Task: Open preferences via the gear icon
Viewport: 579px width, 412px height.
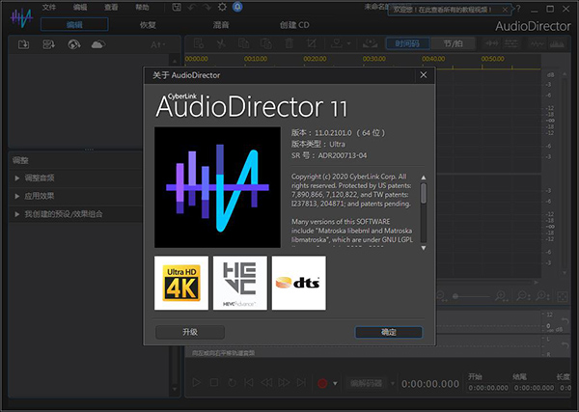Action: click(x=222, y=7)
